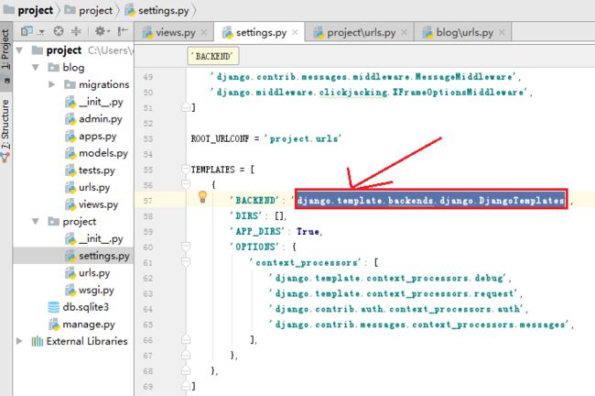Click the project view dropdown arrow

pos(41,32)
